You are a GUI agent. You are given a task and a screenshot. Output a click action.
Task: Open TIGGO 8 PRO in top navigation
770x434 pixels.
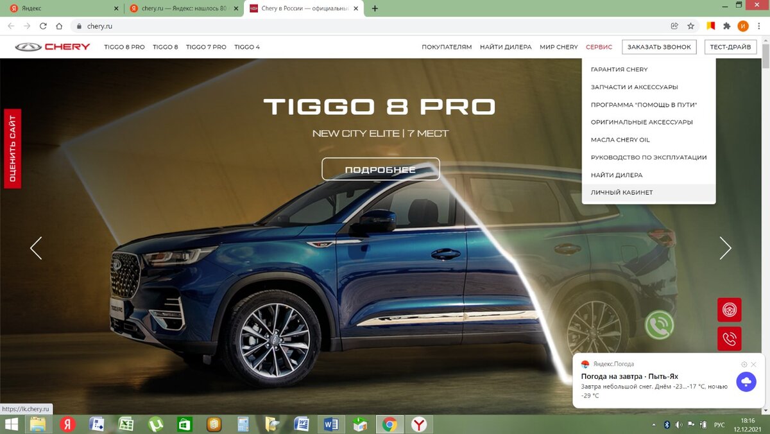(124, 47)
